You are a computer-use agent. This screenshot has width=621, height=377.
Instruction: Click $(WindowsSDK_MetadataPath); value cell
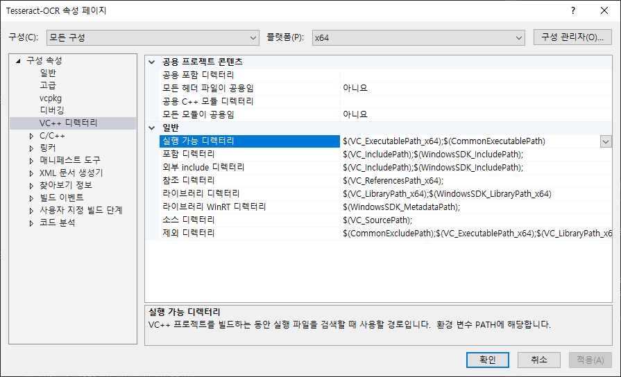[476, 207]
